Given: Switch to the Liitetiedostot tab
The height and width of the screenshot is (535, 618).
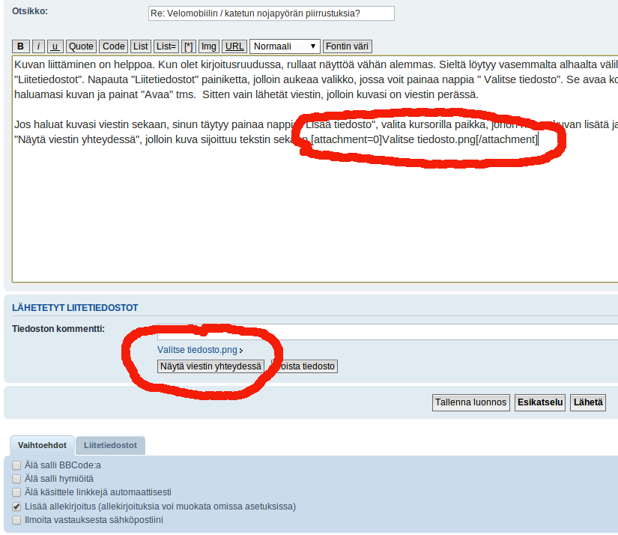Looking at the screenshot, I should 110,445.
